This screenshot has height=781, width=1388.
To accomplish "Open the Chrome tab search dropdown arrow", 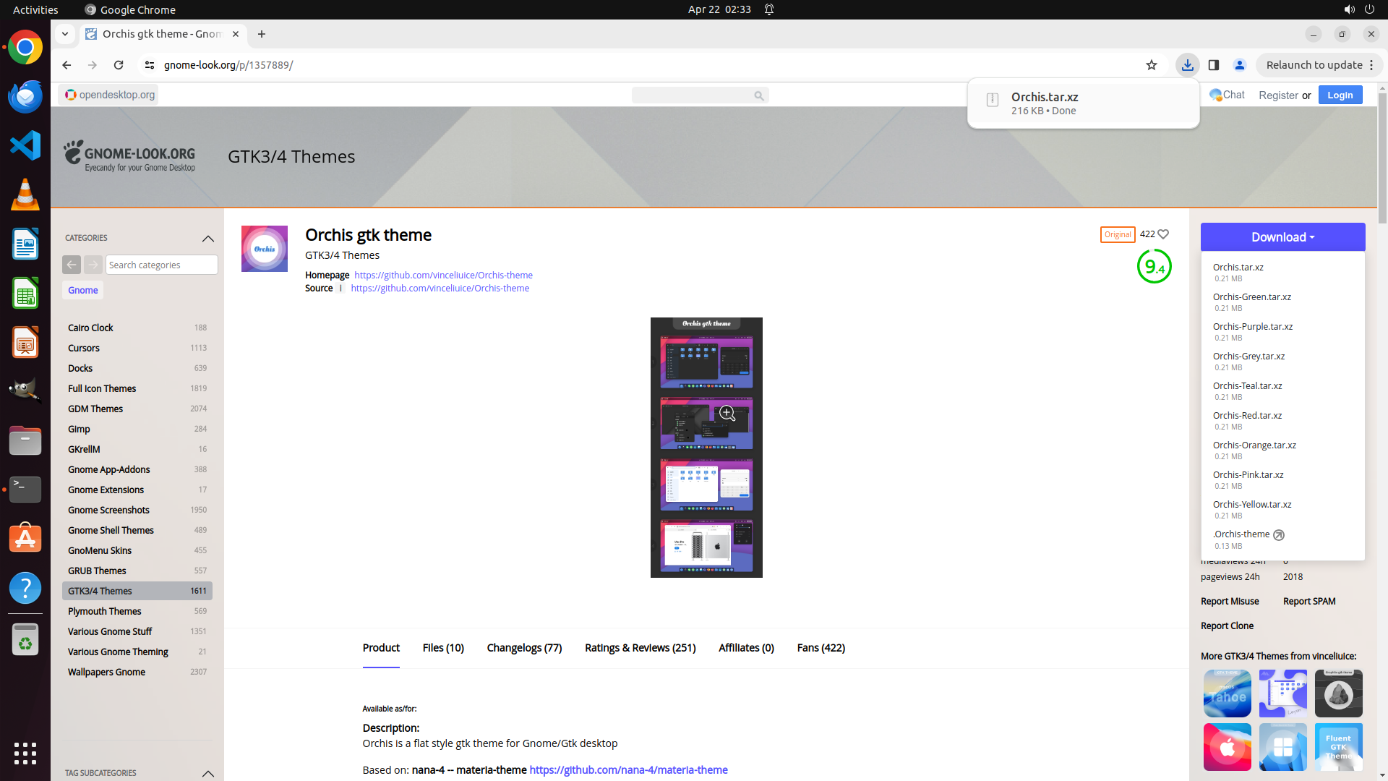I will pyautogui.click(x=65, y=34).
